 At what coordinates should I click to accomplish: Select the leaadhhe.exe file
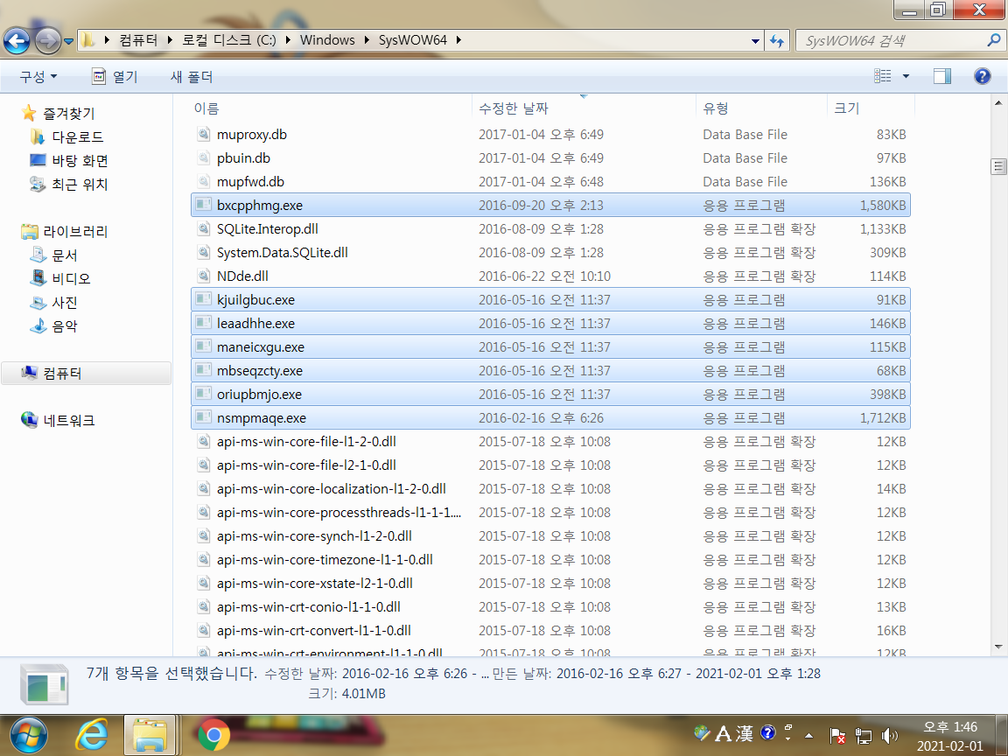pos(255,324)
